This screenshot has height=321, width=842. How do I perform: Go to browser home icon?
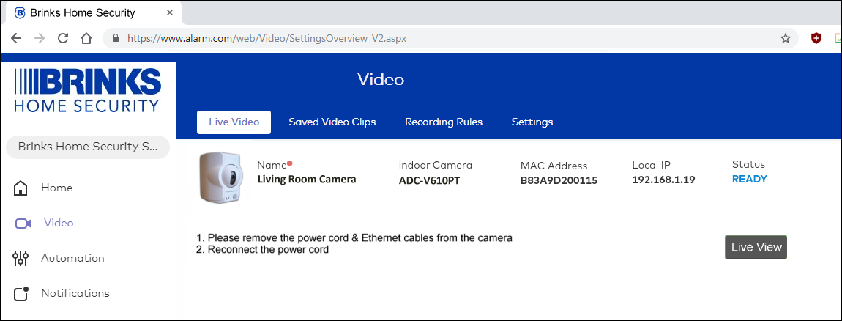[x=86, y=38]
